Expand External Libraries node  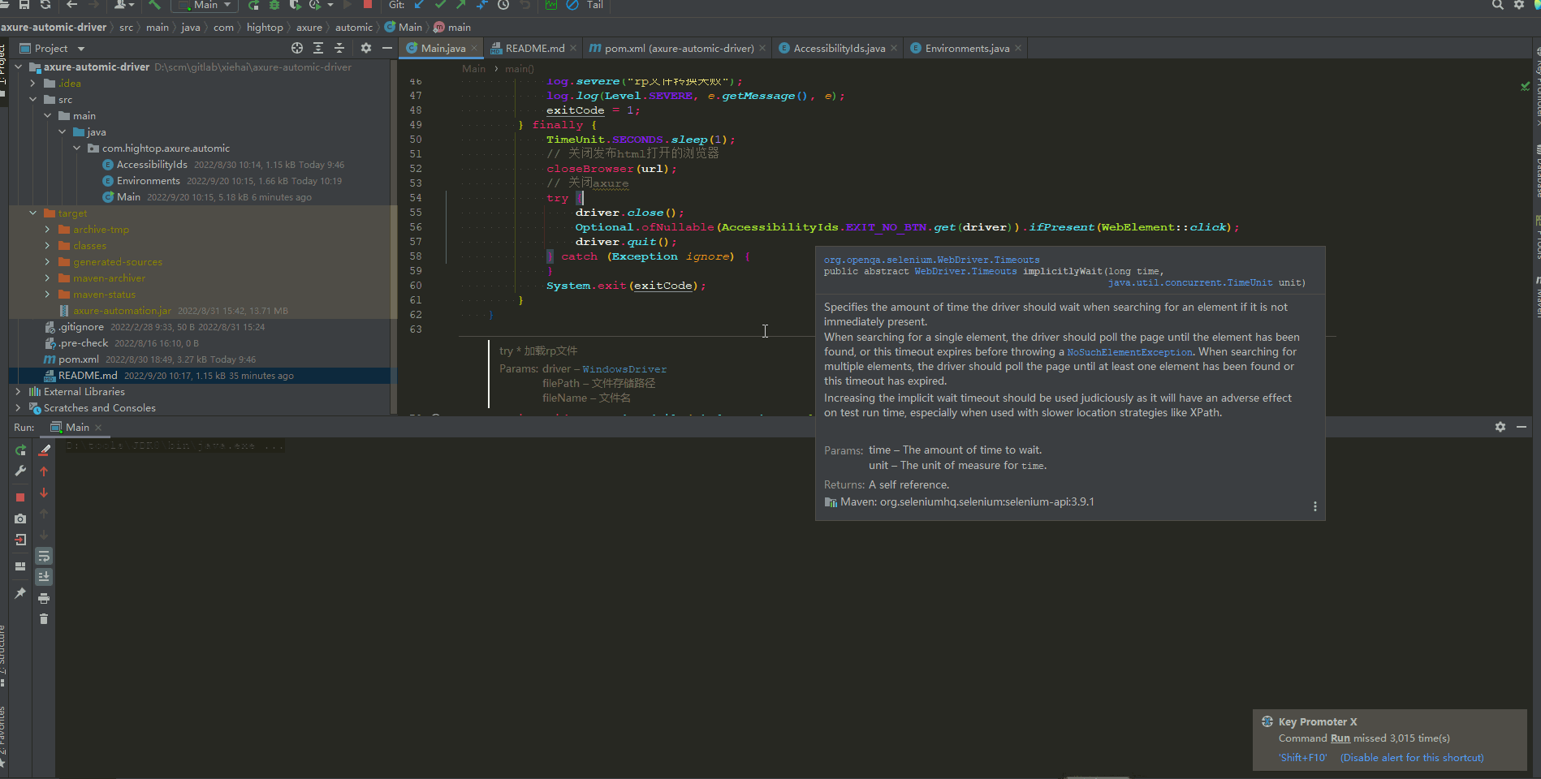(18, 392)
